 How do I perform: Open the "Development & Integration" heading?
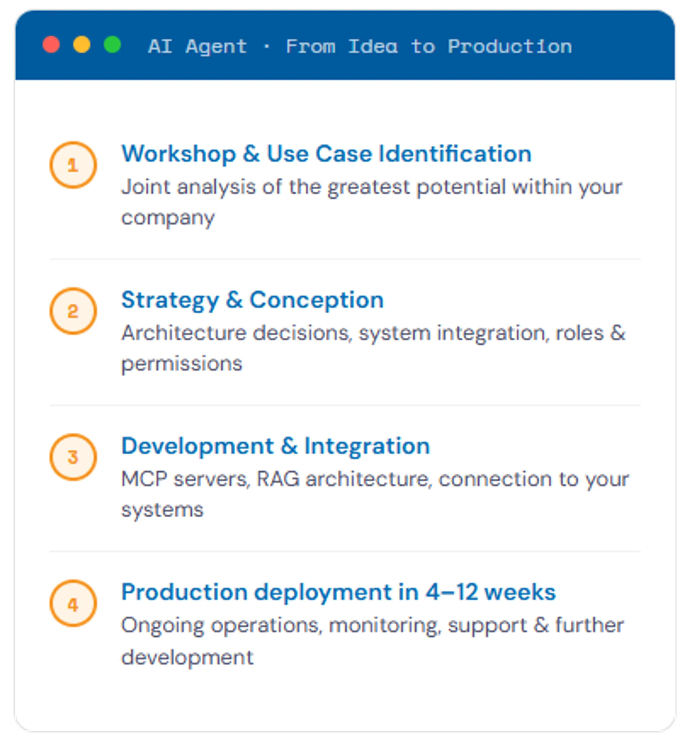[276, 446]
